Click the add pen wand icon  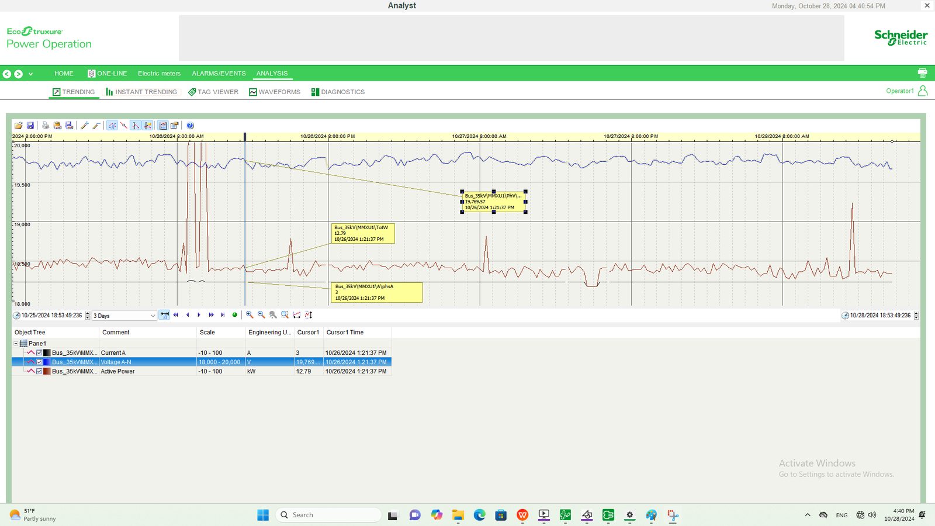coord(85,125)
